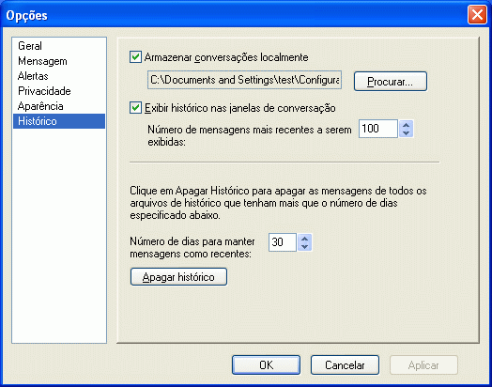Image resolution: width=492 pixels, height=387 pixels.
Task: Increase number of days spinner up arrow
Action: pyautogui.click(x=304, y=239)
